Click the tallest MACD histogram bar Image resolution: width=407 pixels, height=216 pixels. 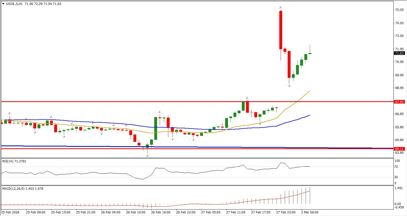310,195
